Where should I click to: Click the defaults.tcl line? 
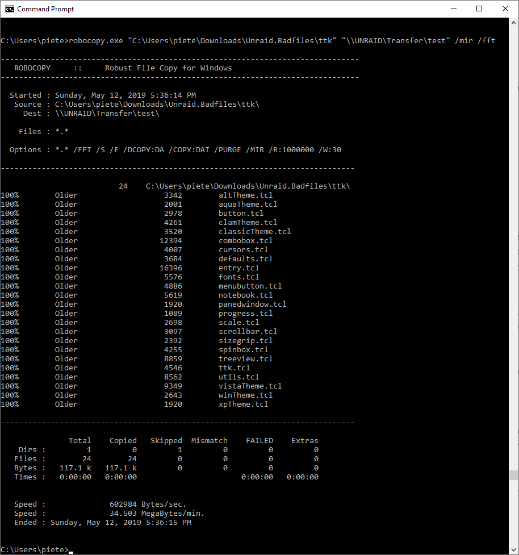(245, 258)
